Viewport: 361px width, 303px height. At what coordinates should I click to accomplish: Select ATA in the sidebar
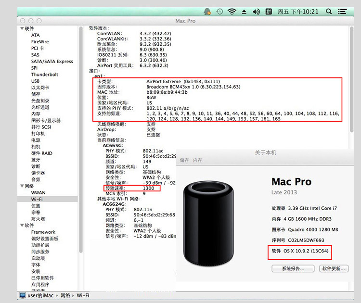[36, 35]
